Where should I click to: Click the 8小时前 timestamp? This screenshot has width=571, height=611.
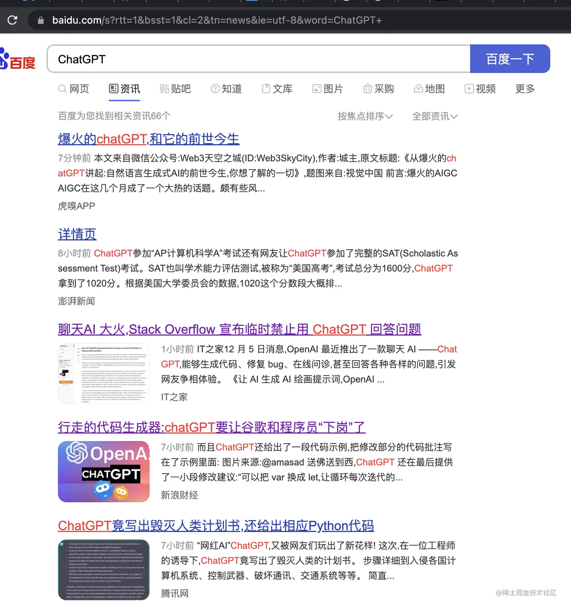pyautogui.click(x=74, y=253)
